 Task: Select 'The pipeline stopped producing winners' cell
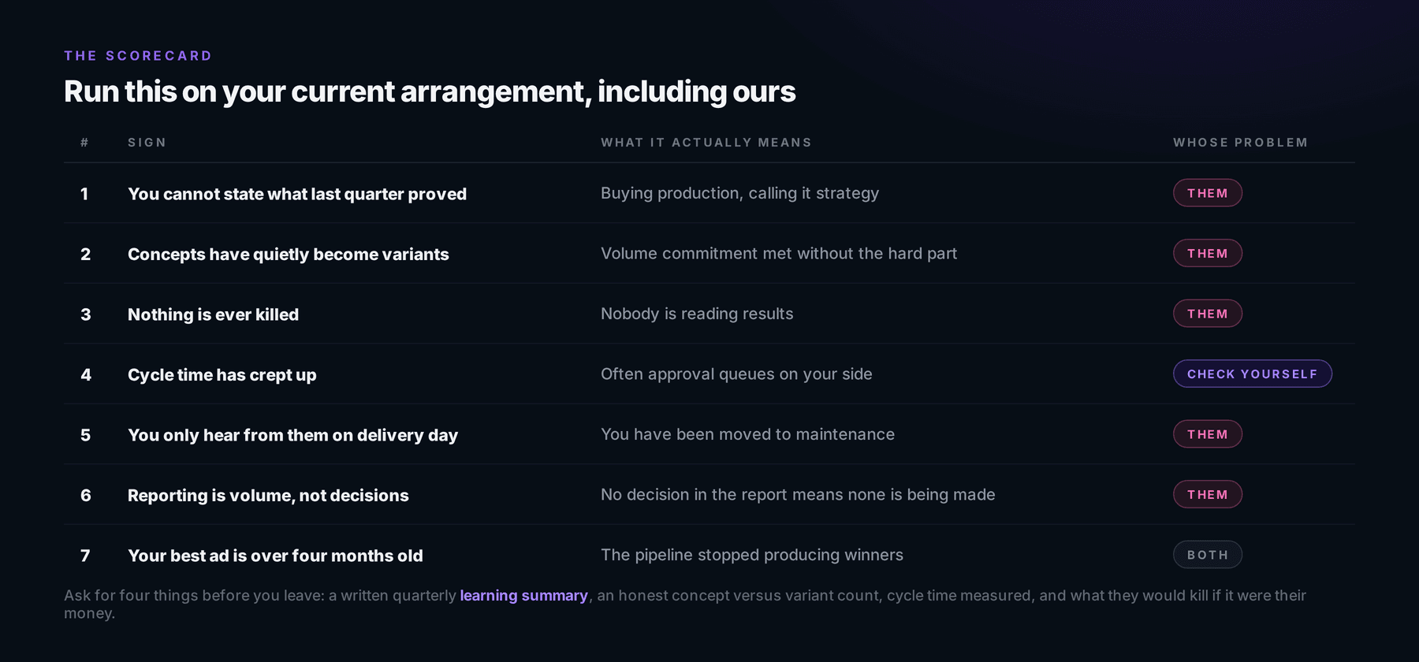tap(752, 555)
